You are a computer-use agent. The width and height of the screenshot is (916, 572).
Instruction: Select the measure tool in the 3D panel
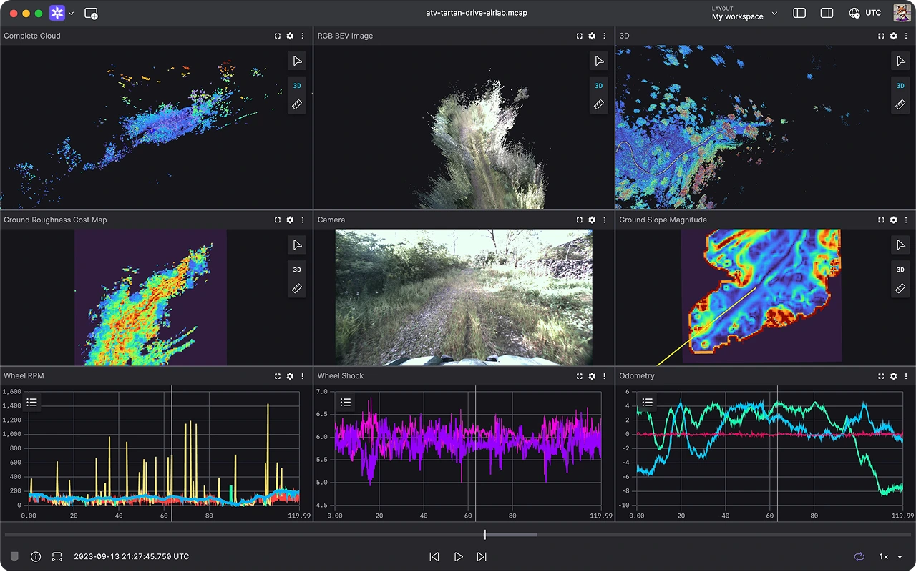900,104
